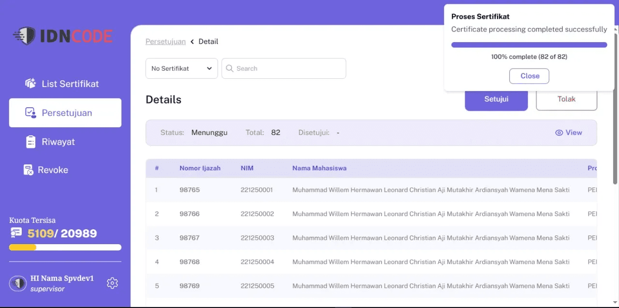Open the No Sertifikat dropdown
The image size is (619, 308).
[x=182, y=68]
